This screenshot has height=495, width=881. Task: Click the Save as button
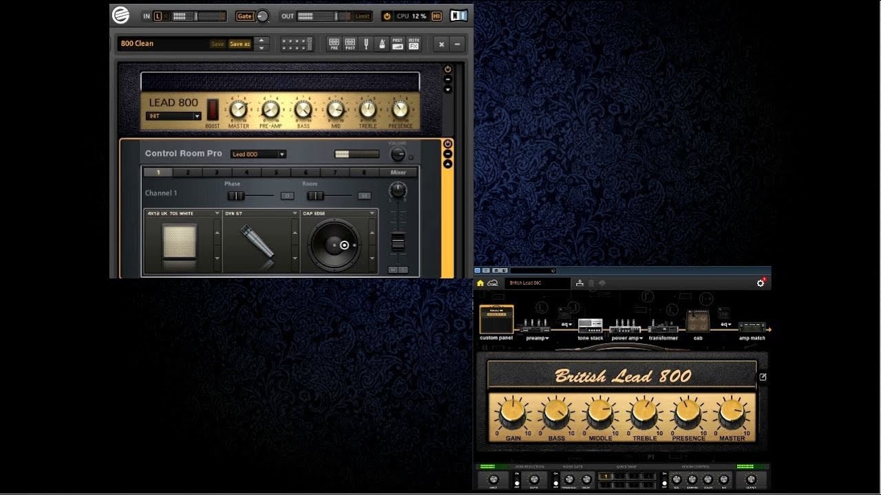tap(240, 44)
